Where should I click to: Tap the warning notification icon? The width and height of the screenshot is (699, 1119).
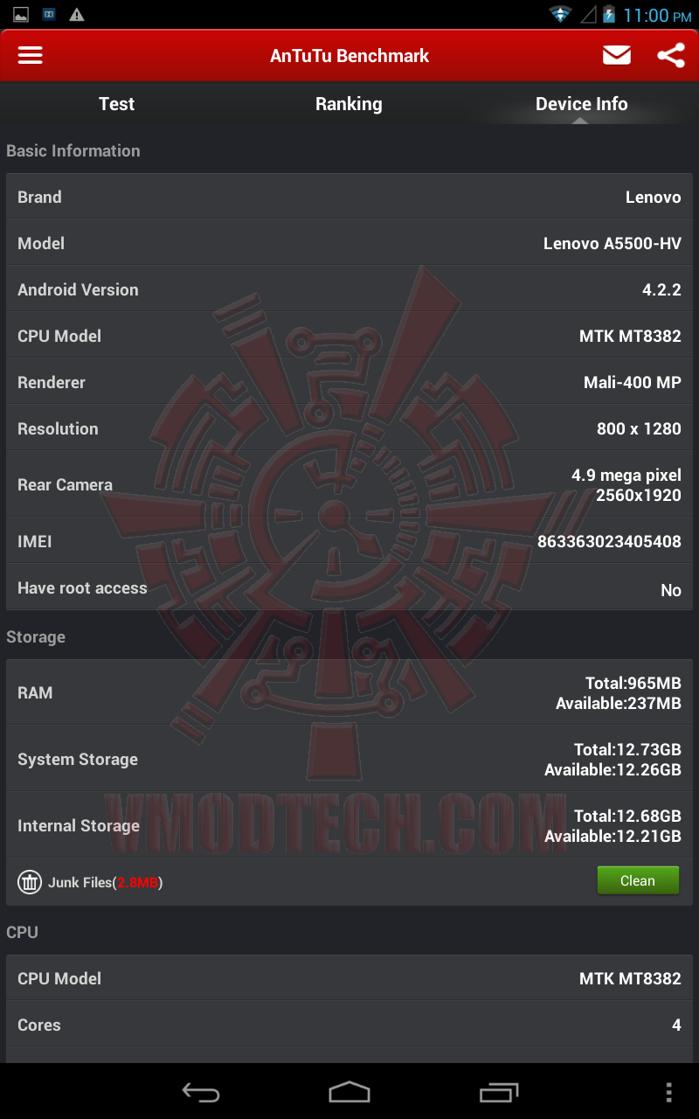[77, 15]
